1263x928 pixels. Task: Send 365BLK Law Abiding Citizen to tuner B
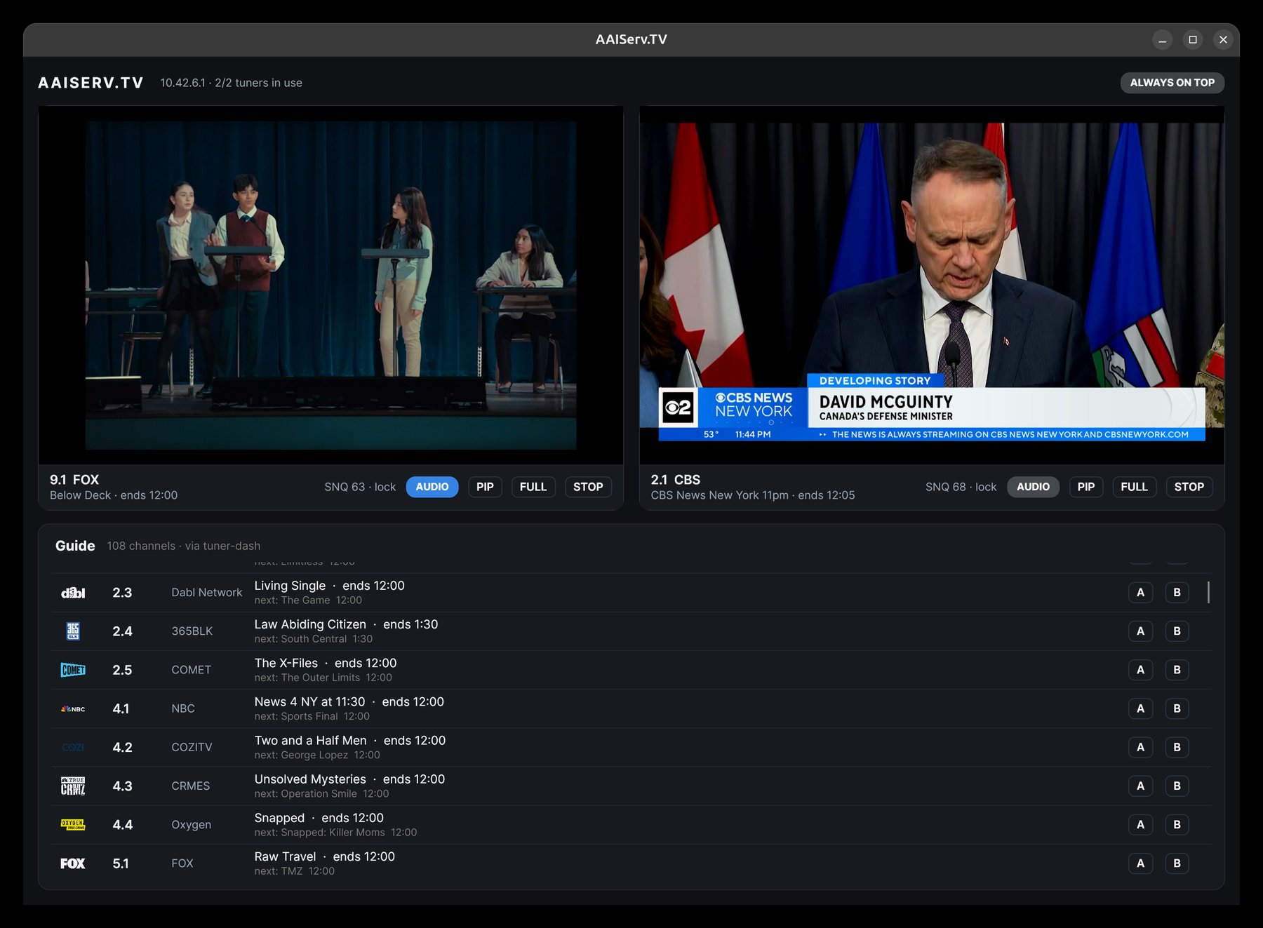click(1177, 631)
